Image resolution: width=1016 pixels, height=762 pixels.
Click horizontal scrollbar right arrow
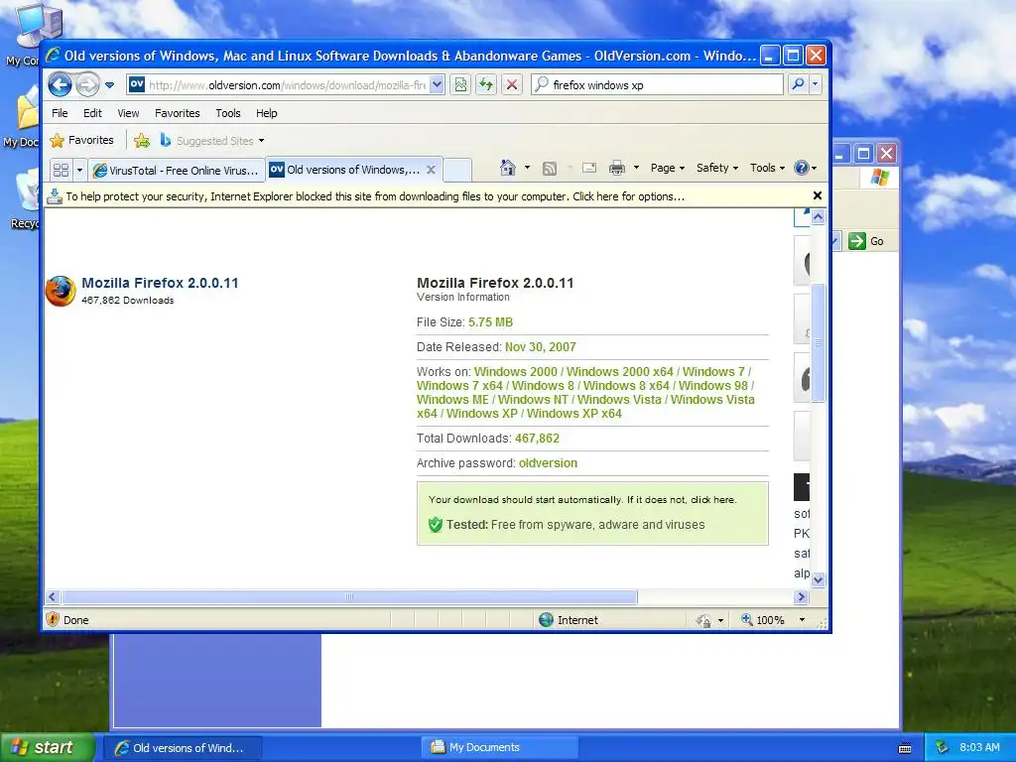click(x=801, y=596)
